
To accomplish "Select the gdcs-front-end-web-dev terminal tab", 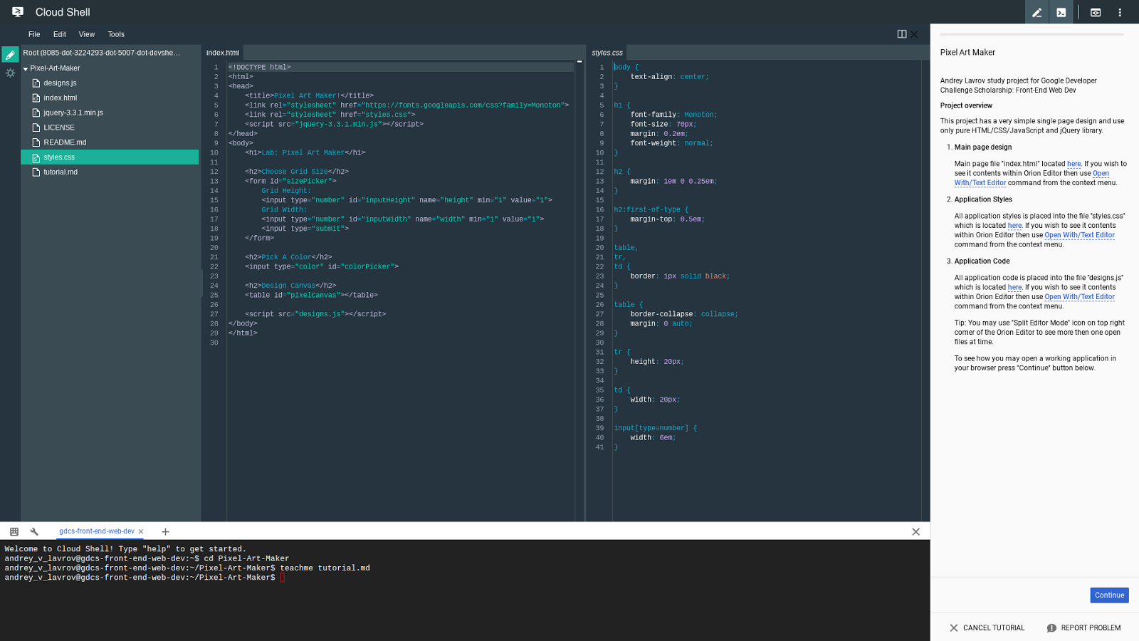I will 98,531.
